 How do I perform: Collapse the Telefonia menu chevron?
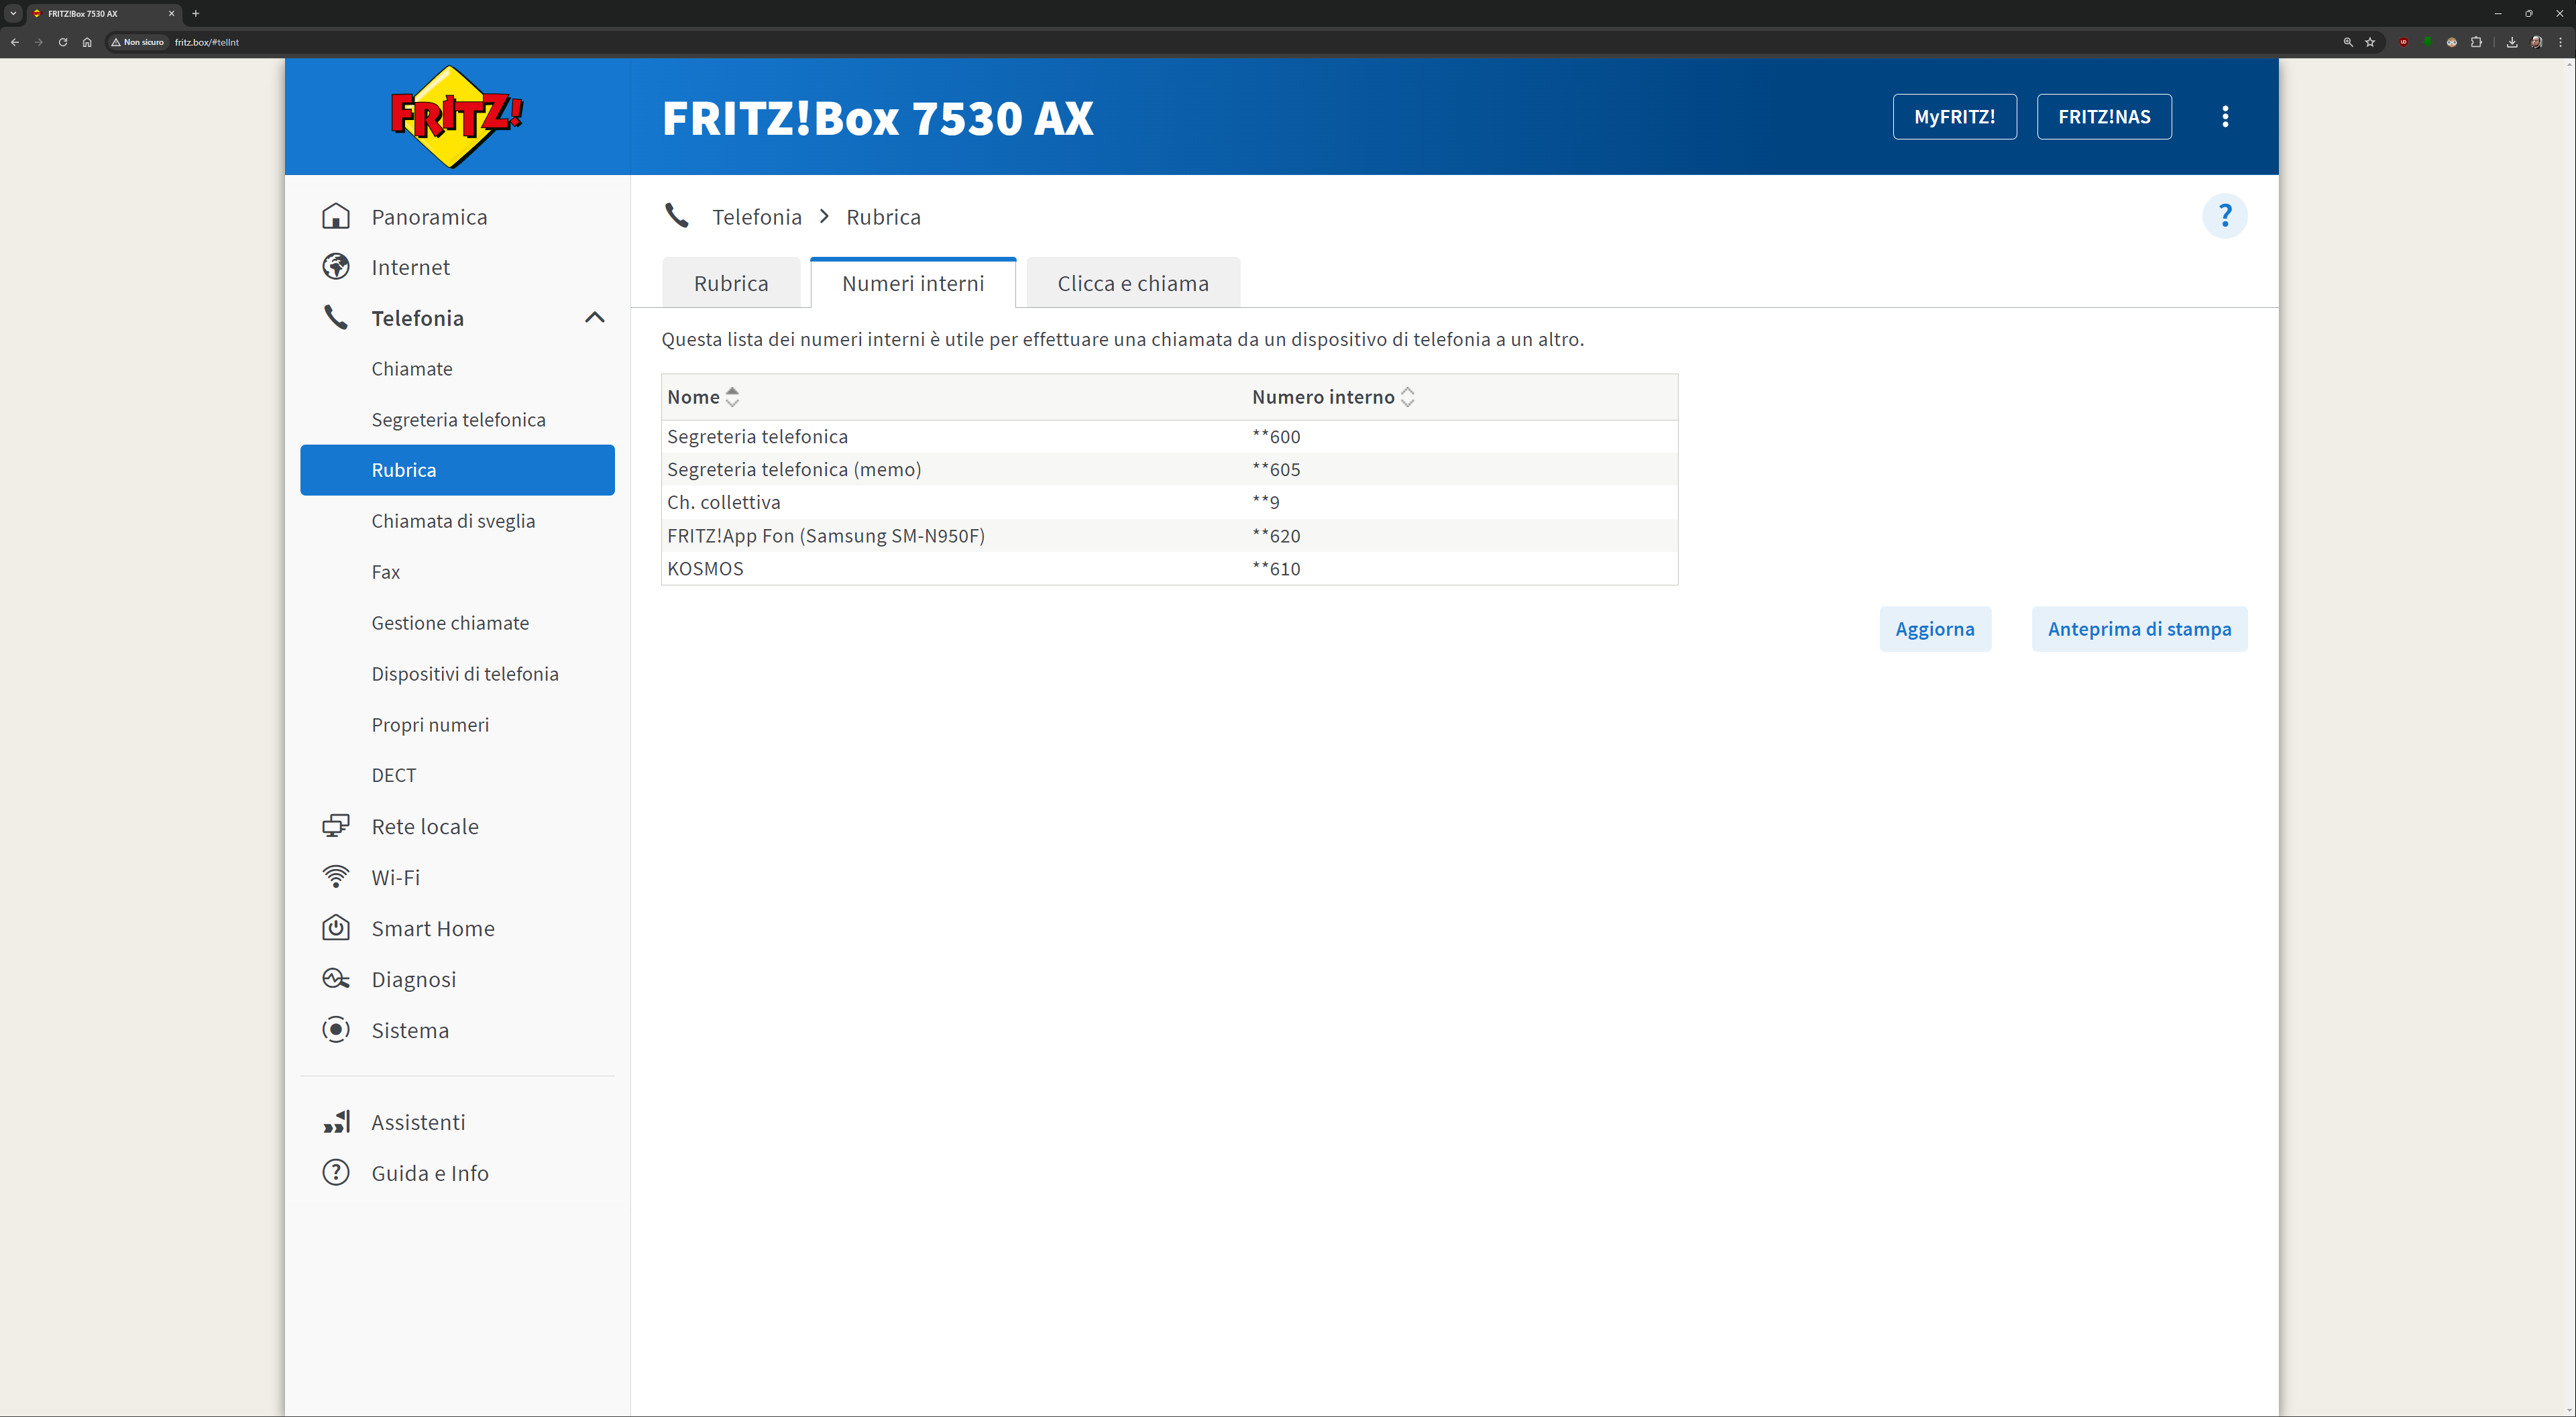click(595, 318)
